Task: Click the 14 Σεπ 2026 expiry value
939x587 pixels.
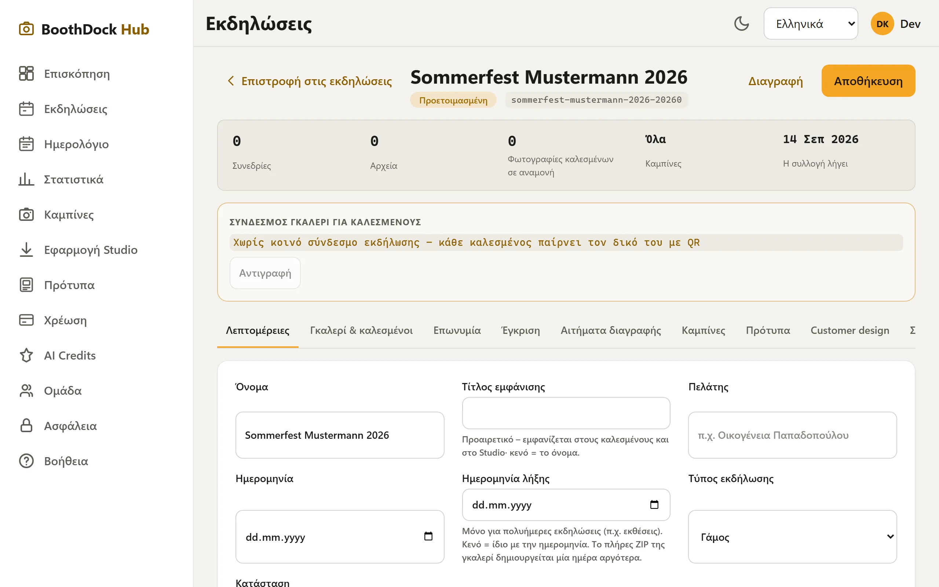Action: [821, 139]
